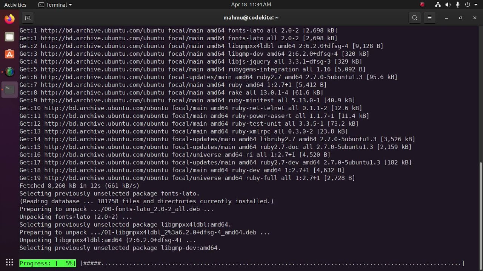This screenshot has height=271, width=483.
Task: Click Unpacking libgmpxx4ldbl:amd64 line
Action: pos(108,240)
